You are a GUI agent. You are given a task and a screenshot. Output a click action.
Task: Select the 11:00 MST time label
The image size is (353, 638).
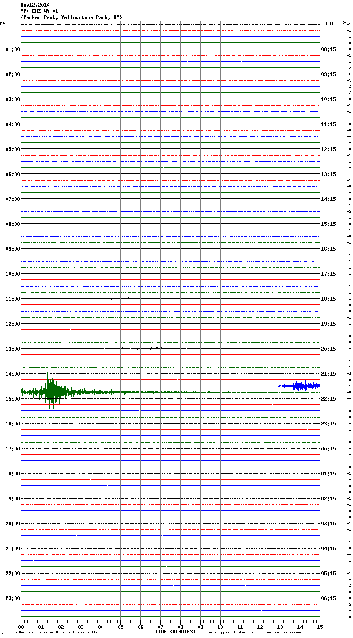pos(12,299)
